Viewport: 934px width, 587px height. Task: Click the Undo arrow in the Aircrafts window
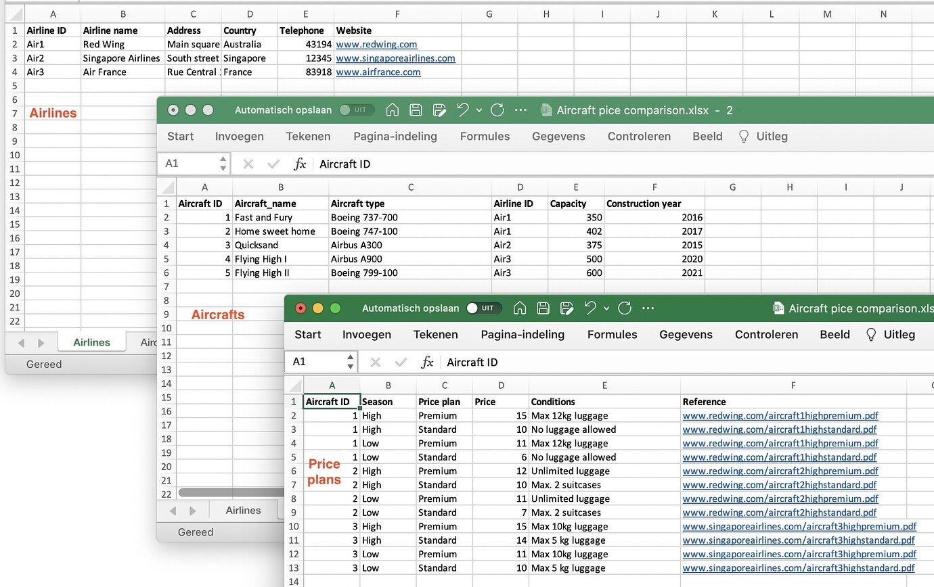(463, 110)
